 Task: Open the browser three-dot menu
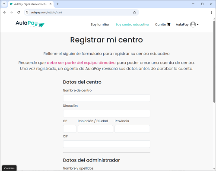(211, 13)
